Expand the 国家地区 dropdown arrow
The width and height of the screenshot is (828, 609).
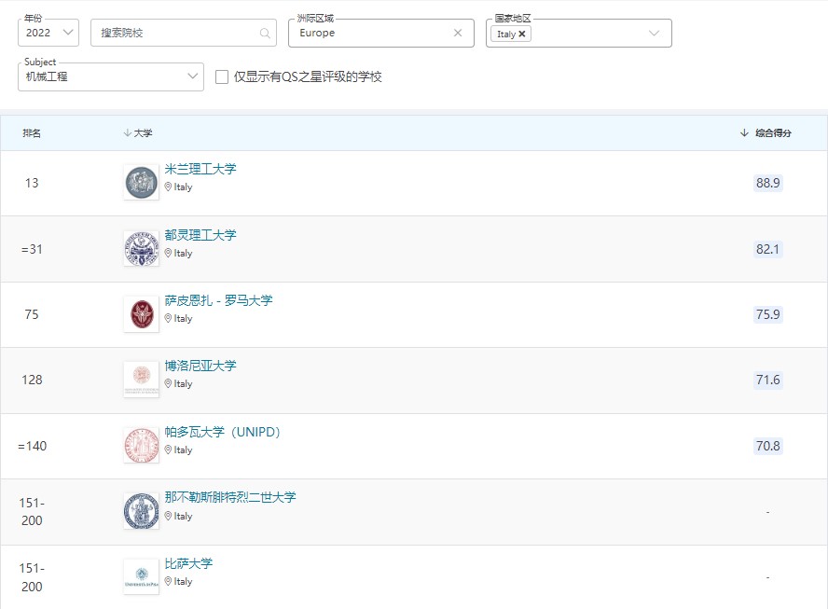(654, 34)
